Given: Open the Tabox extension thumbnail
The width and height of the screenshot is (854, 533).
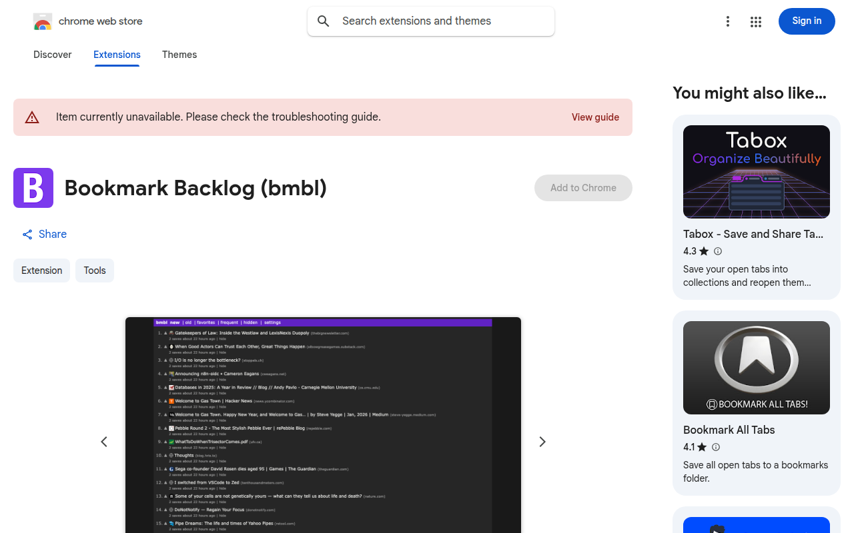Looking at the screenshot, I should [x=756, y=172].
